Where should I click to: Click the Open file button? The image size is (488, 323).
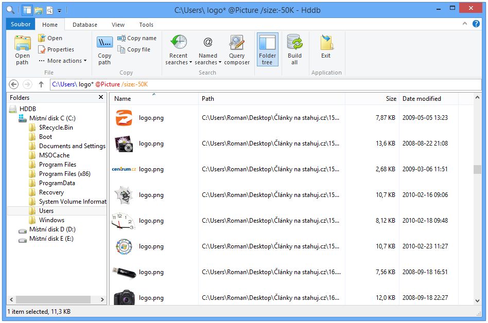(x=50, y=38)
